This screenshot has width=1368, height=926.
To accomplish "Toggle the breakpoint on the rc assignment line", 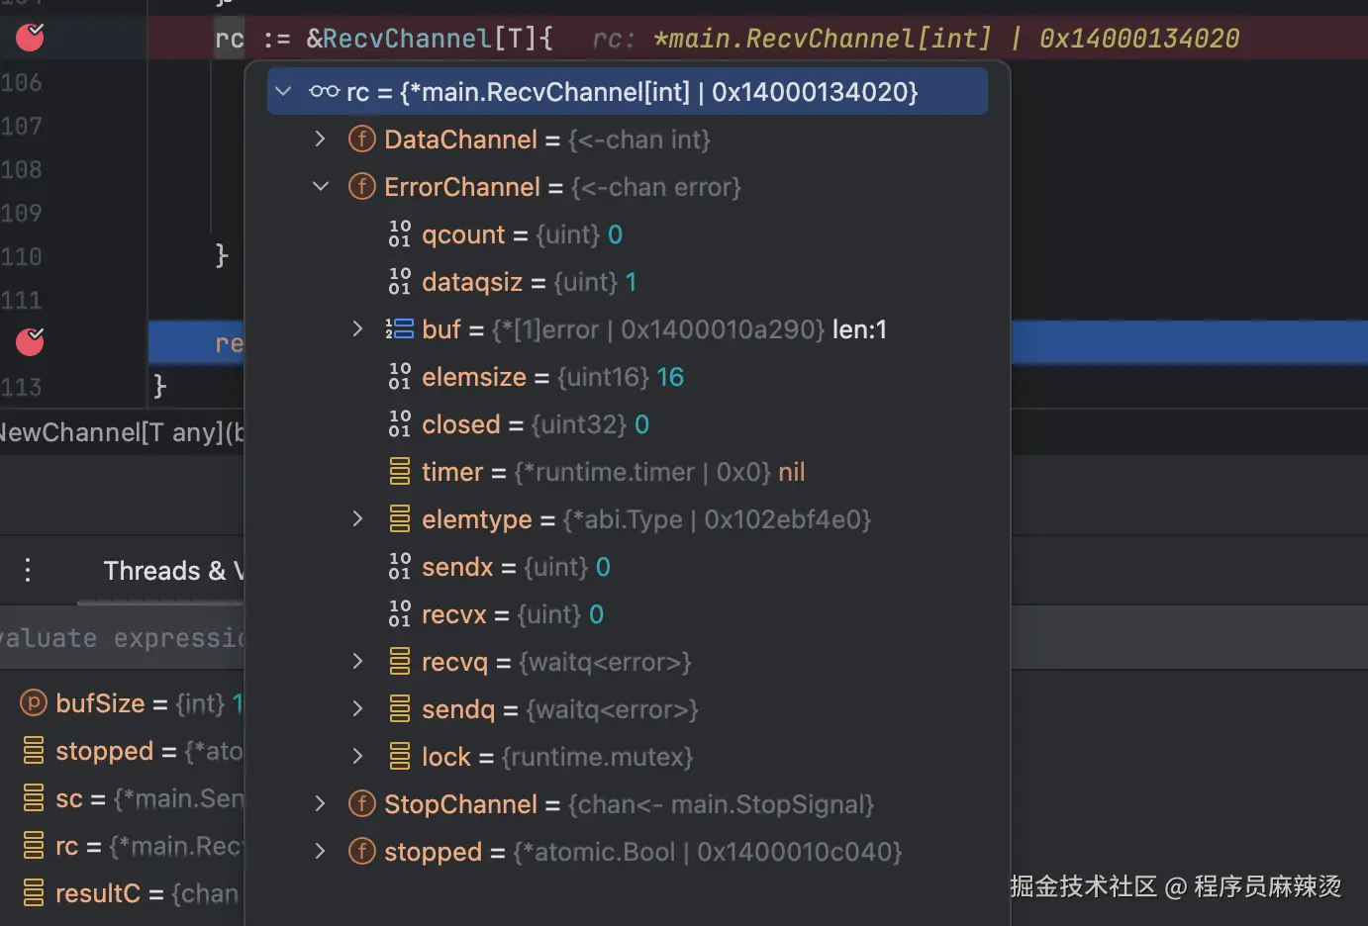I will tap(30, 39).
